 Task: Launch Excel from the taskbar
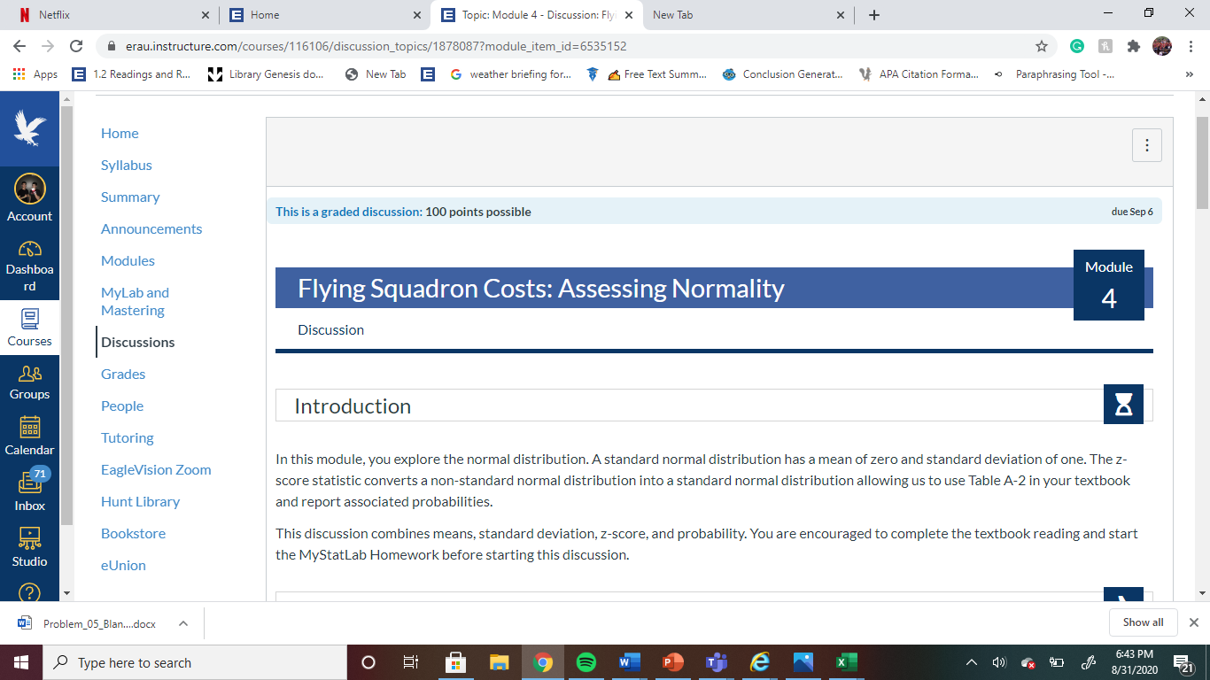click(845, 661)
